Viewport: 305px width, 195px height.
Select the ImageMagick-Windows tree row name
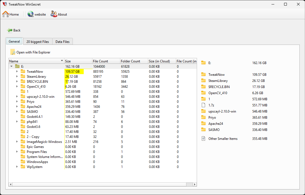pyautogui.click(x=44, y=142)
